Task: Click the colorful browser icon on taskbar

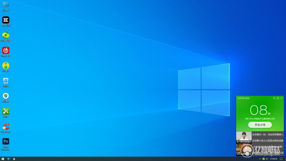Action: (x=14, y=159)
